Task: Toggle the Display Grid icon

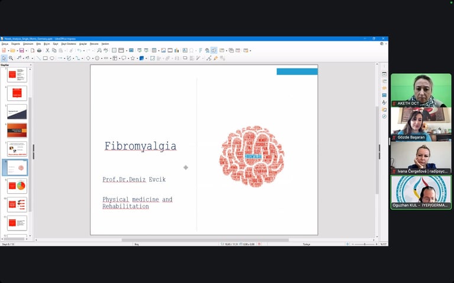Action: pyautogui.click(x=114, y=50)
